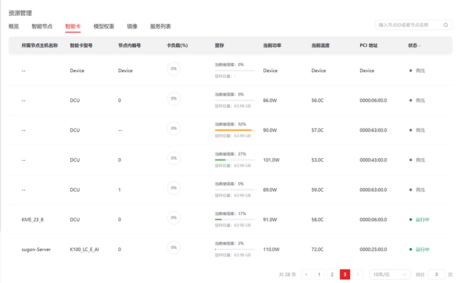Screen dimensions: 456x283
Task: Click the sugon-Server host name
Action: tap(36, 249)
